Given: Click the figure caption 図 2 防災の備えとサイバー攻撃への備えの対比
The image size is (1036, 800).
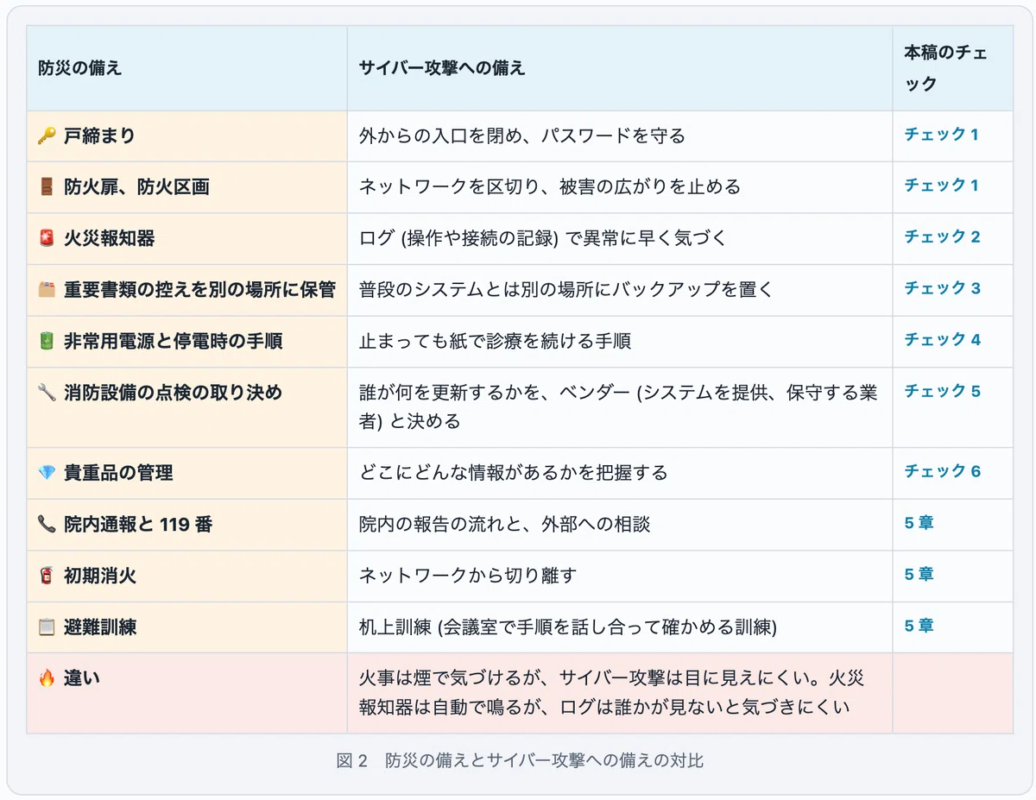Looking at the screenshot, I should coord(519,761).
